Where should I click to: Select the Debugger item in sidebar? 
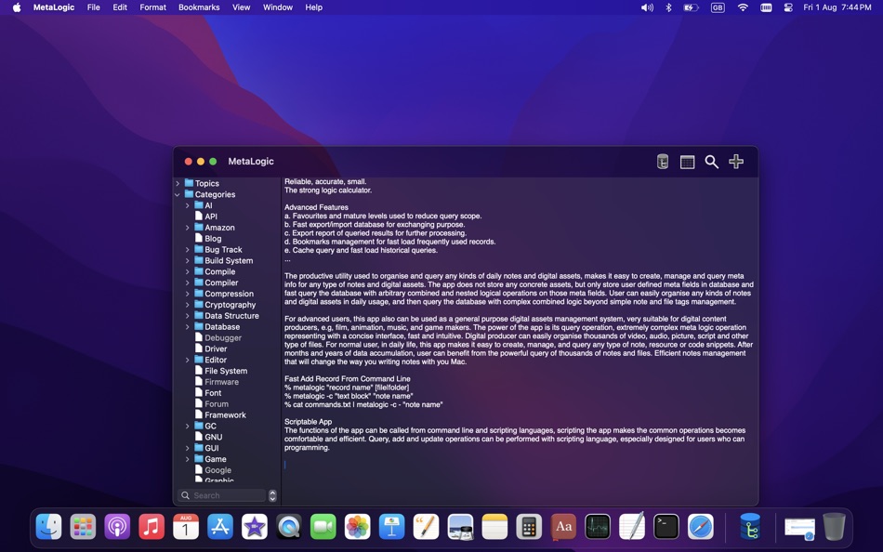(x=217, y=338)
